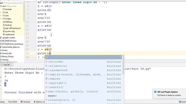Click highlighted last console output digit

tap(5, 84)
